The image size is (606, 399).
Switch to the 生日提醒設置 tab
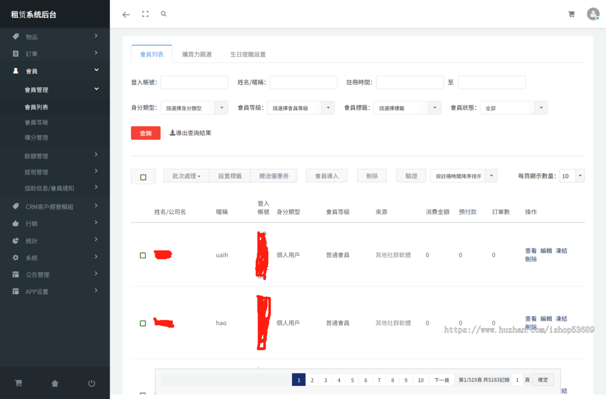tap(248, 54)
